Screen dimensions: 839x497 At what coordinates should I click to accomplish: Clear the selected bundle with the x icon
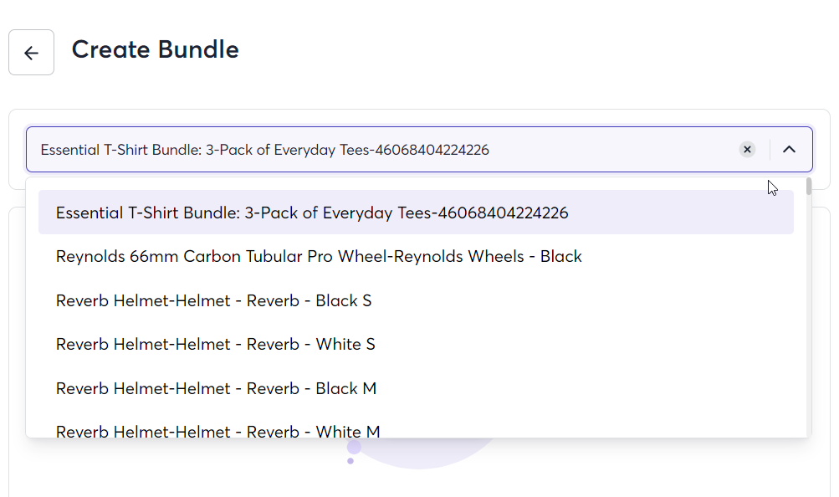point(748,149)
